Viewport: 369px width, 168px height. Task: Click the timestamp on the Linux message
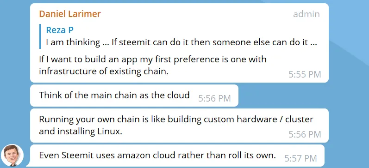[305, 134]
